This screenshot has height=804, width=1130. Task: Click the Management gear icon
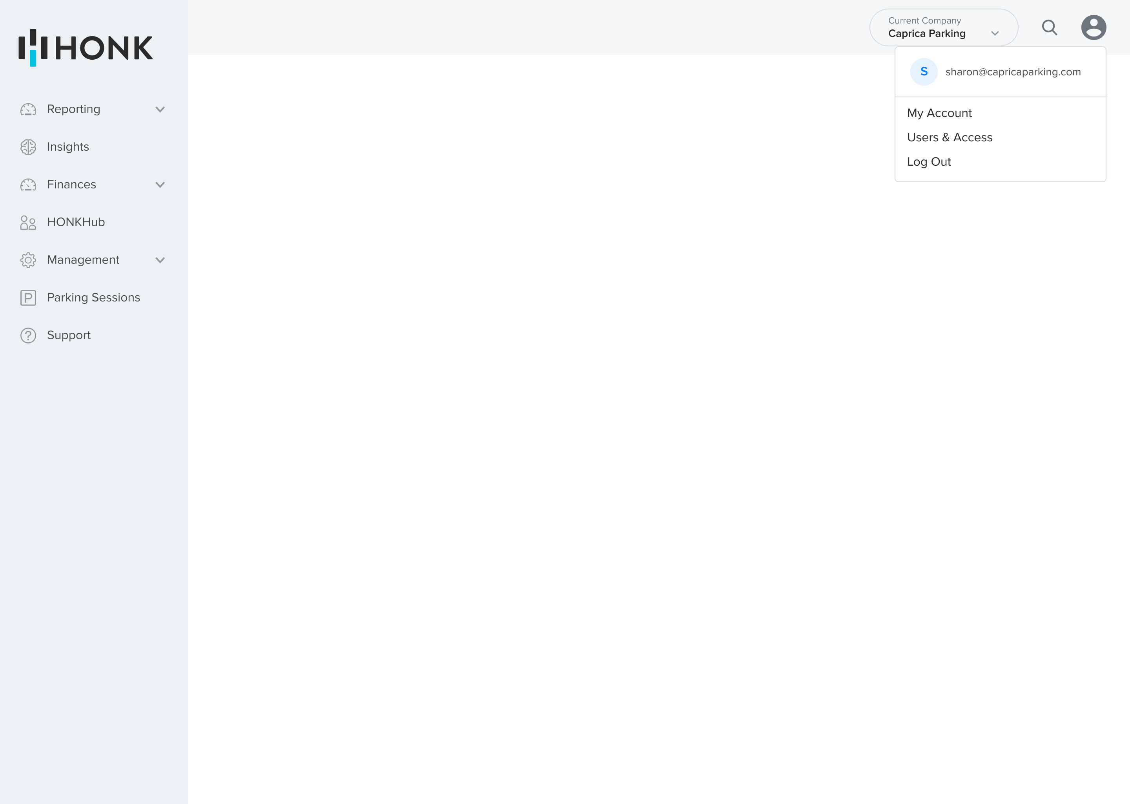point(28,260)
